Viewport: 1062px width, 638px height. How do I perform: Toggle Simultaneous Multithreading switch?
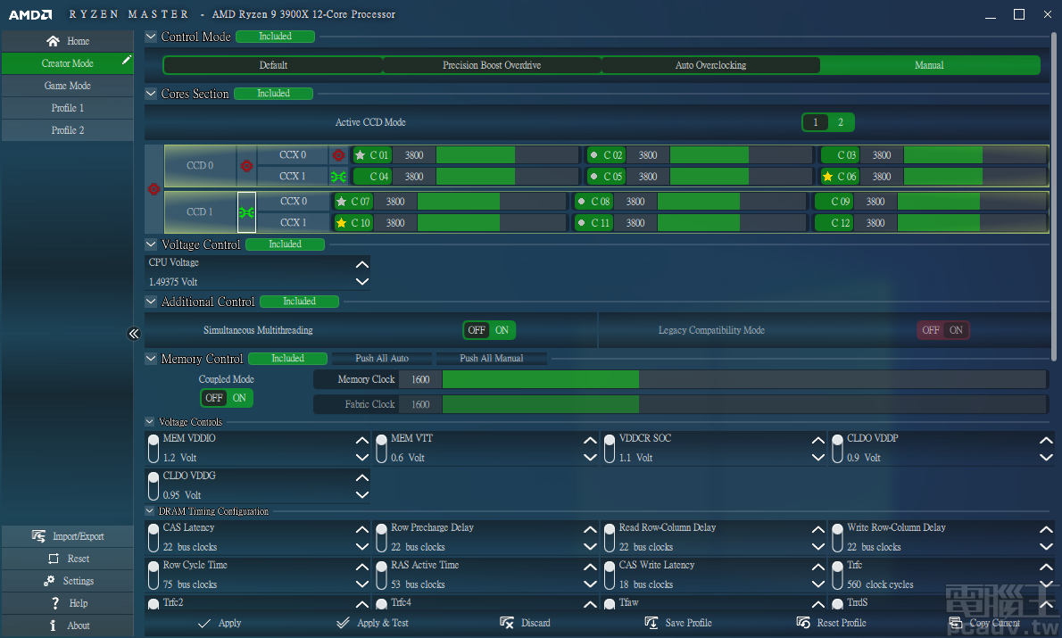pos(489,330)
